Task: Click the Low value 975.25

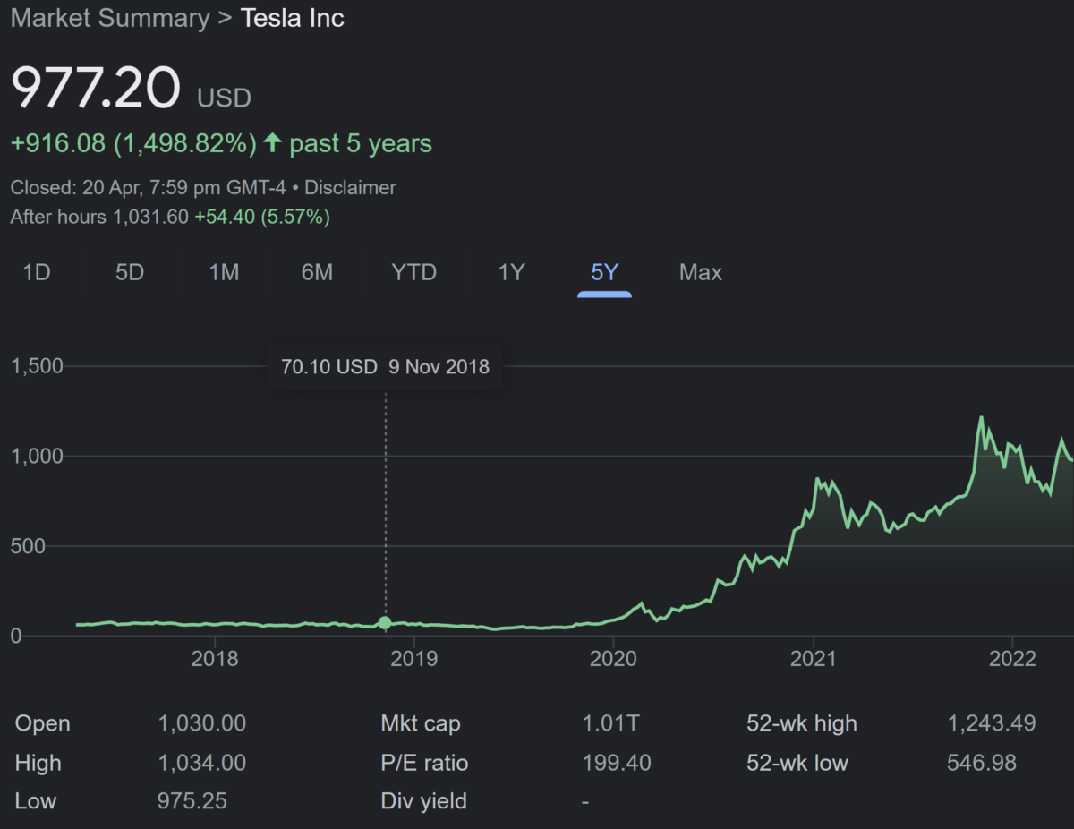Action: pyautogui.click(x=192, y=800)
